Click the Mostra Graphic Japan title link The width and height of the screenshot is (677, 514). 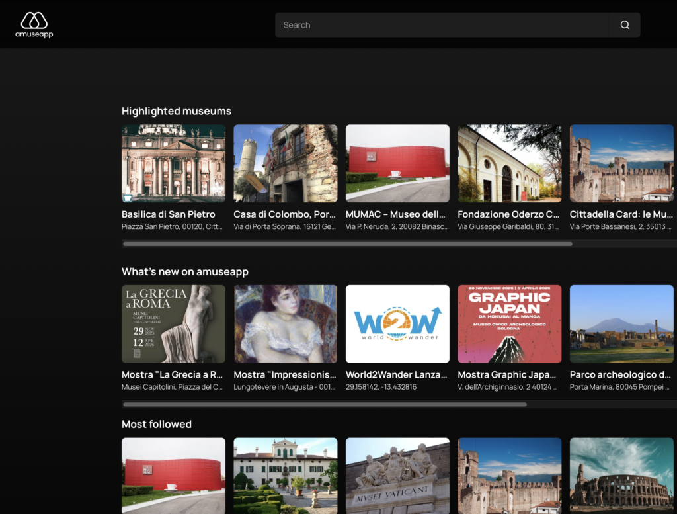[x=507, y=375]
